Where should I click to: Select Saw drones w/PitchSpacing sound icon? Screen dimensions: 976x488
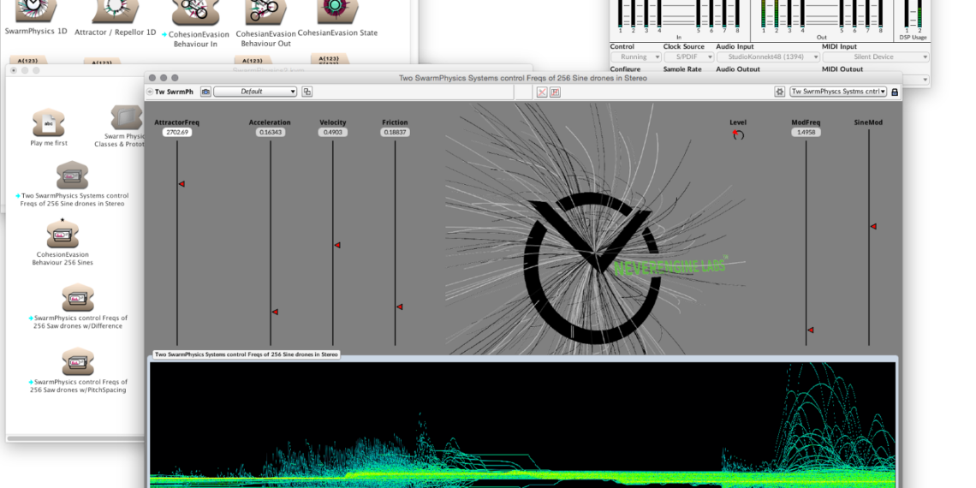pyautogui.click(x=77, y=361)
